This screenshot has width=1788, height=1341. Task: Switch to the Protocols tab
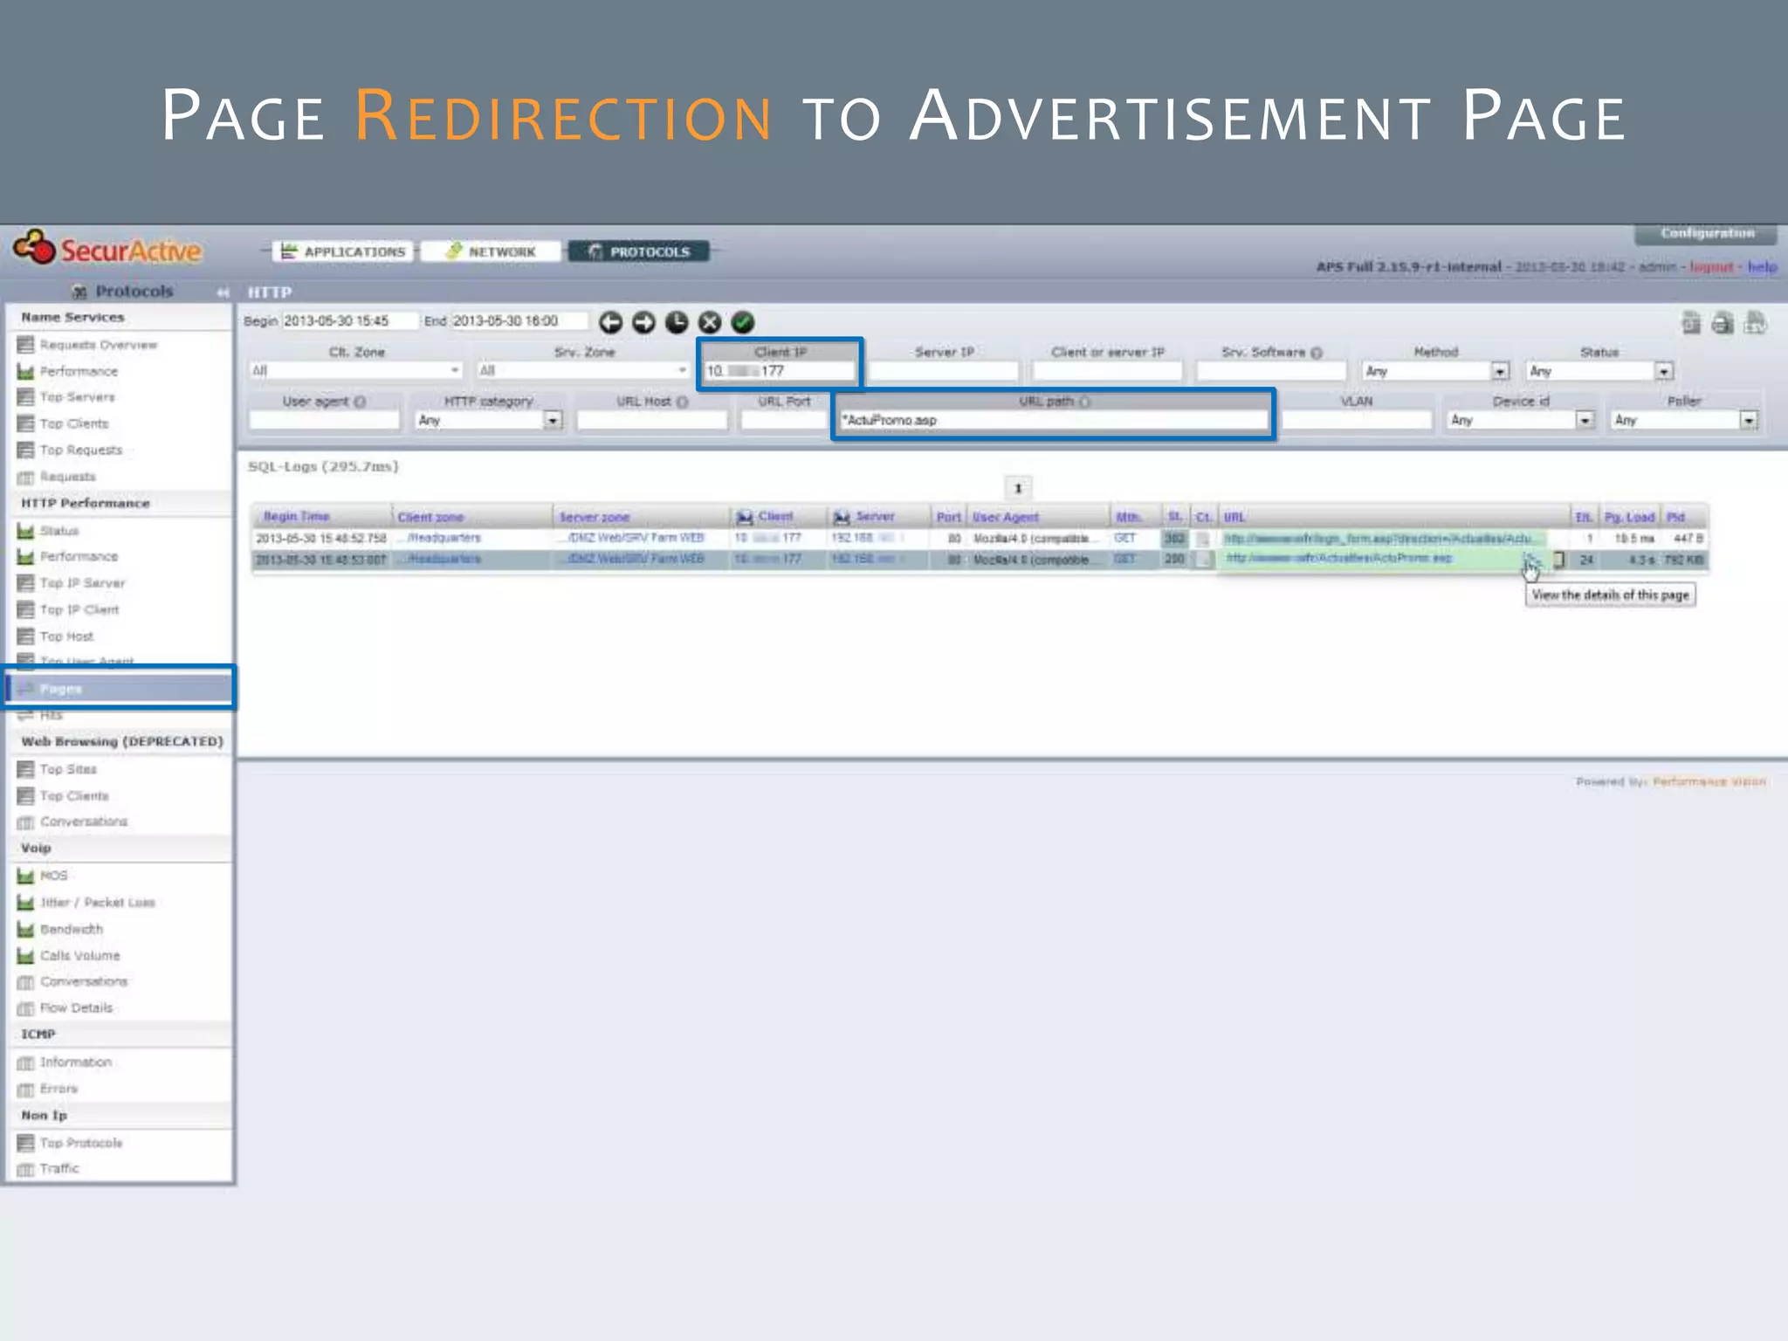(x=638, y=252)
